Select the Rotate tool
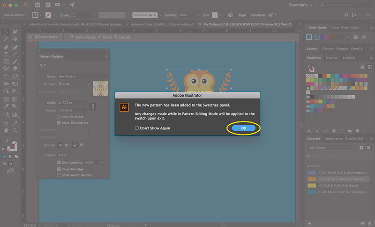The height and width of the screenshot is (227, 375). (6, 77)
